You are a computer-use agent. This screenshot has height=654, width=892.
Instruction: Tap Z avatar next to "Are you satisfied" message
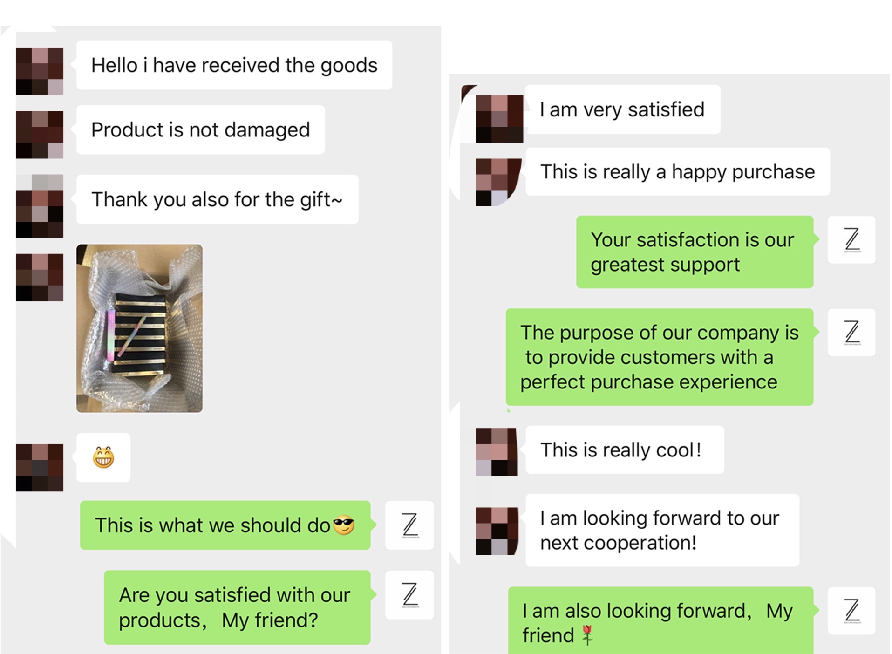coord(409,595)
